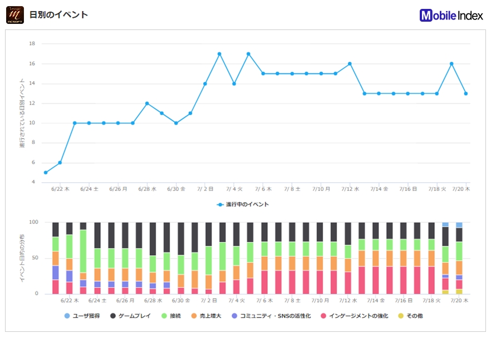Click the Mobile Index logo

coord(451,16)
